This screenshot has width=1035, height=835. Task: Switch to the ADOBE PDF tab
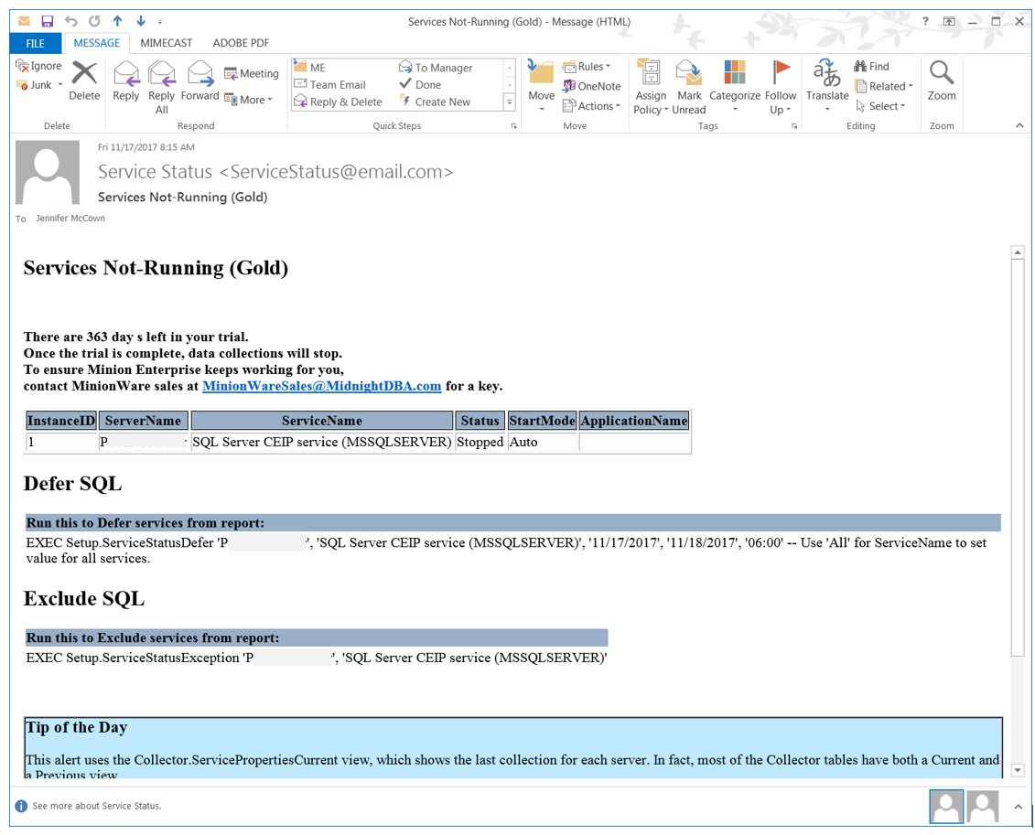click(241, 43)
